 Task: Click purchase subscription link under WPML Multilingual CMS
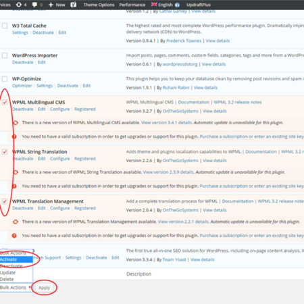tap(252, 136)
